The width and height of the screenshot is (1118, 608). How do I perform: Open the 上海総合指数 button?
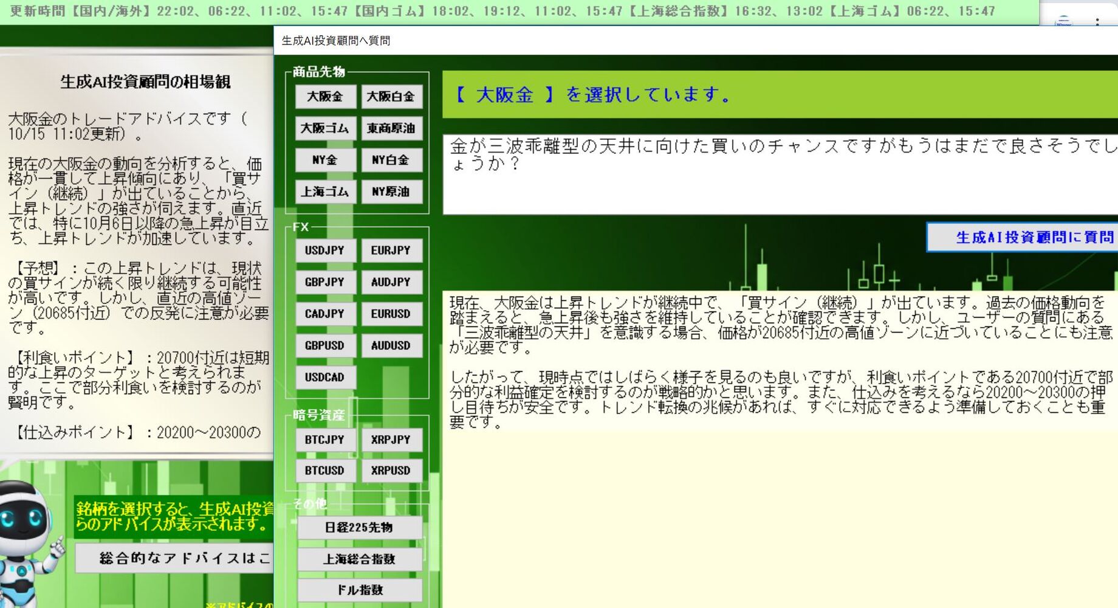tap(359, 559)
